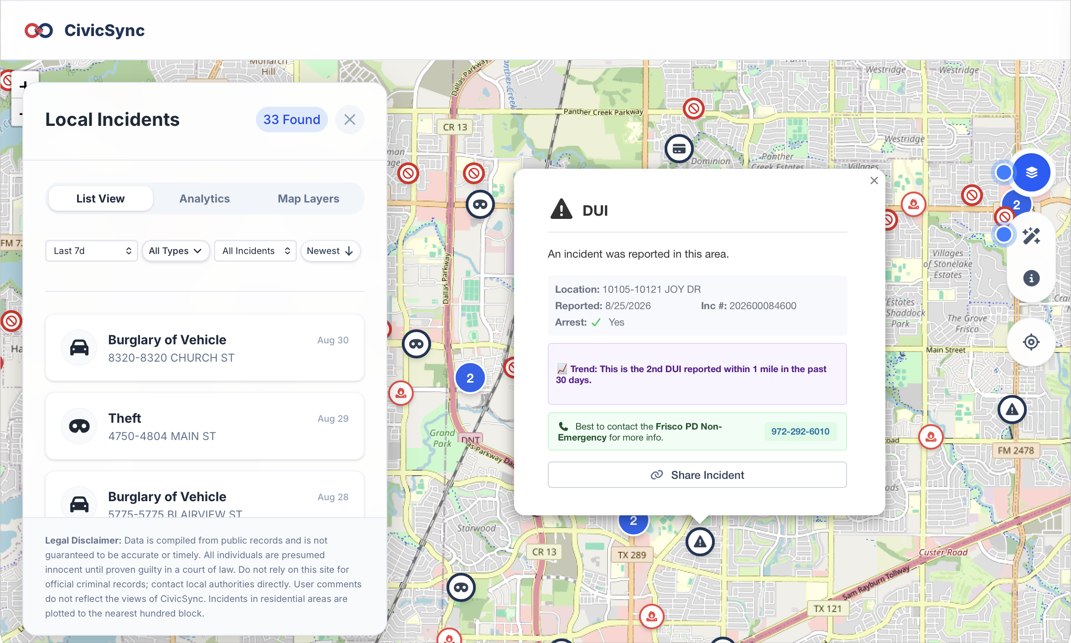The width and height of the screenshot is (1071, 643).
Task: Select theft mask marker near Starwood
Action: (x=461, y=587)
